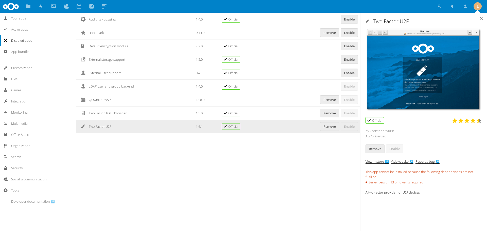Click the Official badge in the U2F details panel
The height and width of the screenshot is (231, 487).
375,120
